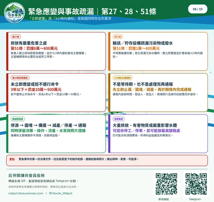Image resolution: width=214 pixels, height=202 pixels.
Task: Select the 第27條 badge
Action: coord(16,37)
